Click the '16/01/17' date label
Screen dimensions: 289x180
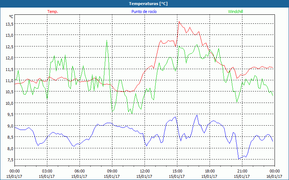(x=275, y=176)
